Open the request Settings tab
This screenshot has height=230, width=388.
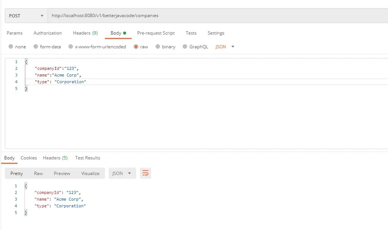coord(216,33)
